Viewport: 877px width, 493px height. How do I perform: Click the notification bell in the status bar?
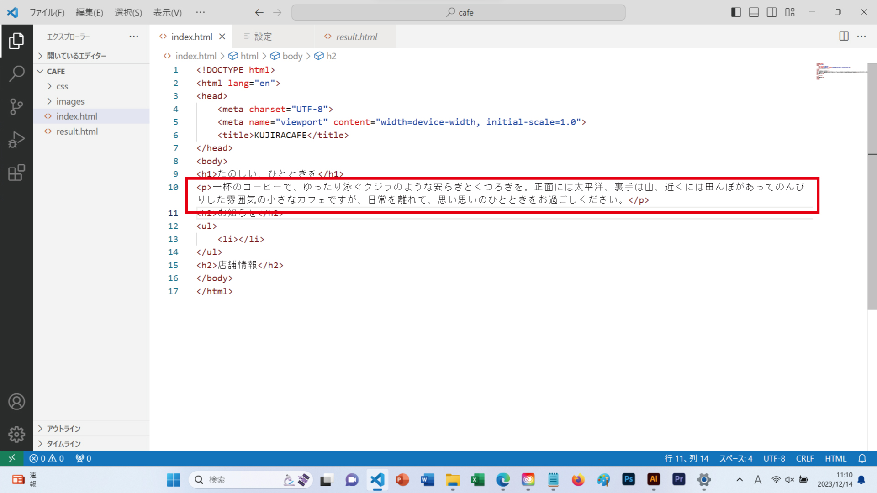pyautogui.click(x=861, y=458)
